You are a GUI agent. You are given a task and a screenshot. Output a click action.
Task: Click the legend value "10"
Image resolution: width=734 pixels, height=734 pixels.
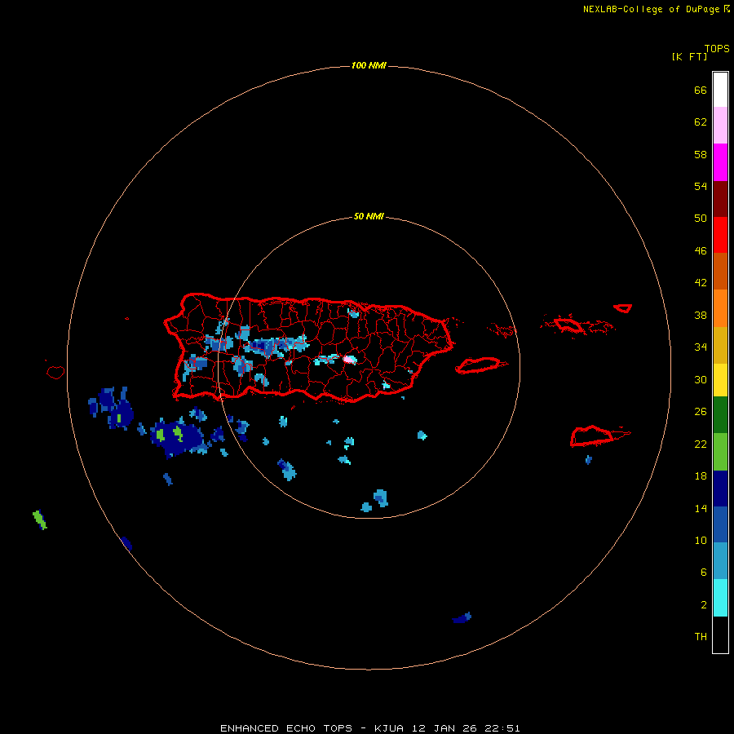pos(701,541)
